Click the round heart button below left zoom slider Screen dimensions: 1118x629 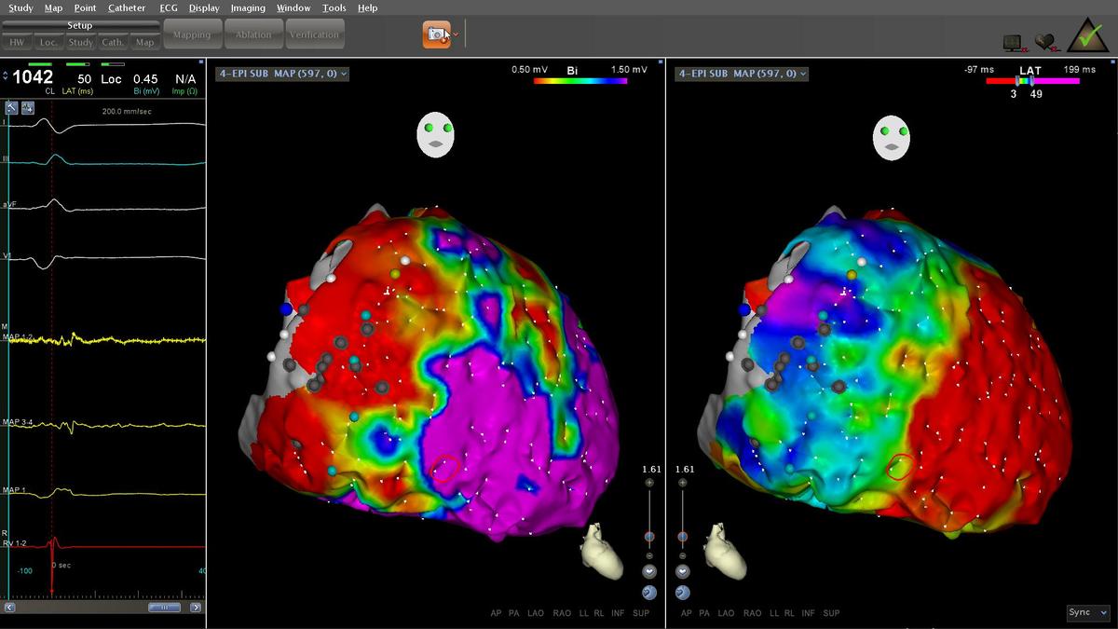point(649,571)
